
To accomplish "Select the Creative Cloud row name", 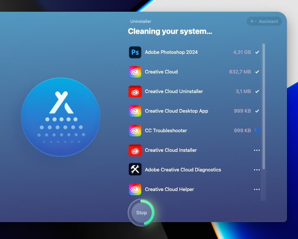I will pos(161,72).
